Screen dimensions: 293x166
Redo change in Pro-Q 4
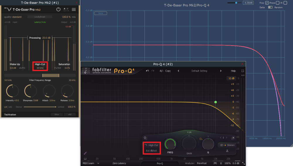(x=153, y=71)
